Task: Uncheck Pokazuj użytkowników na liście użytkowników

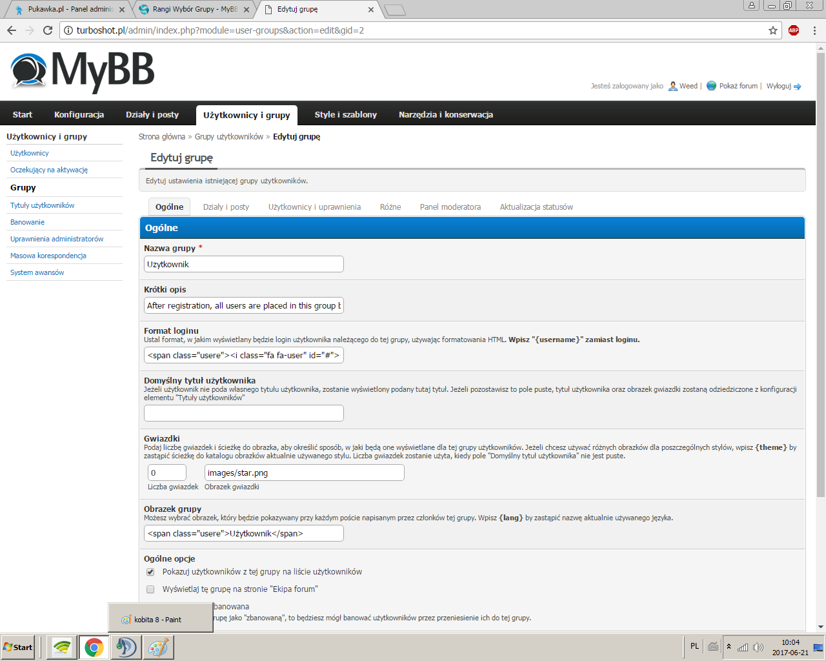Action: pyautogui.click(x=150, y=572)
